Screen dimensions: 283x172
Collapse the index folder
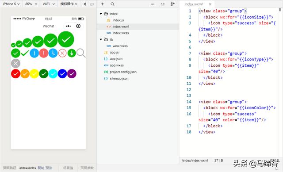101,14
